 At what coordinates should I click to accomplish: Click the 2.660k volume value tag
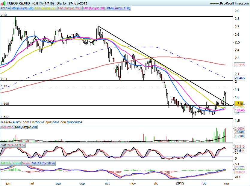point(240,128)
